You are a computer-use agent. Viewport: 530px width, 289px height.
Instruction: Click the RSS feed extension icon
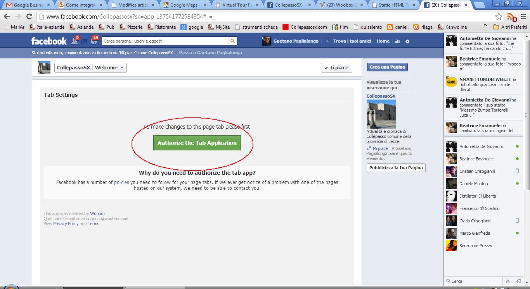[512, 17]
